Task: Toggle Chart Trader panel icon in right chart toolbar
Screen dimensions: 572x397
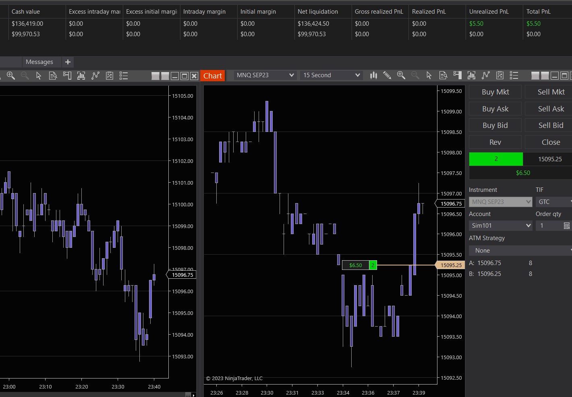Action: [457, 75]
